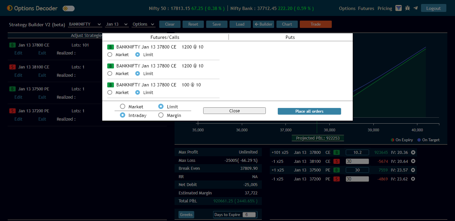Click the Load strategy button
Viewport: 455px width, 221px height.
point(240,24)
